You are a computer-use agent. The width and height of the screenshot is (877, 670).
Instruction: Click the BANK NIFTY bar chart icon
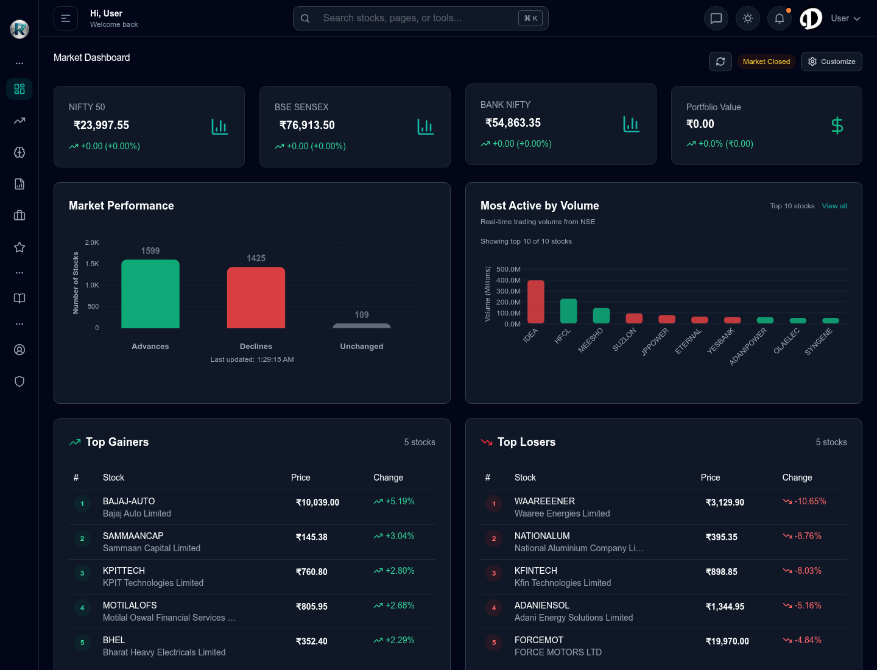point(631,124)
